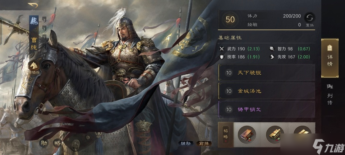Tap the level 50 badge
This screenshot has height=155, width=345.
[x=230, y=19]
